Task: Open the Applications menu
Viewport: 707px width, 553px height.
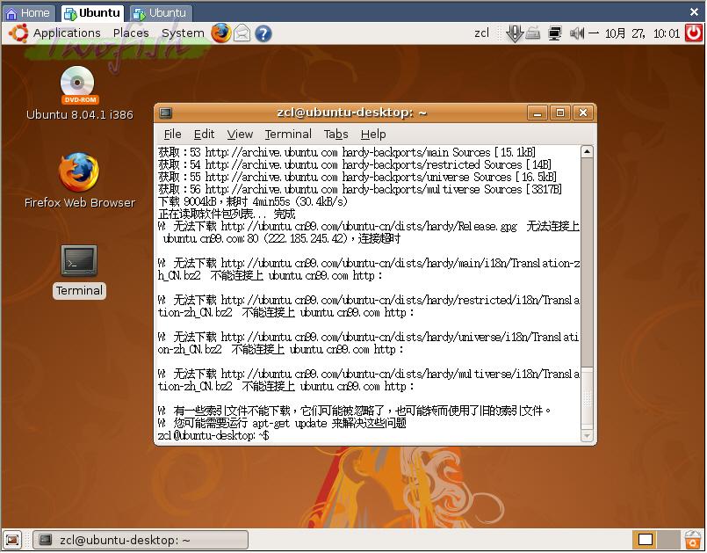Action: click(x=67, y=33)
